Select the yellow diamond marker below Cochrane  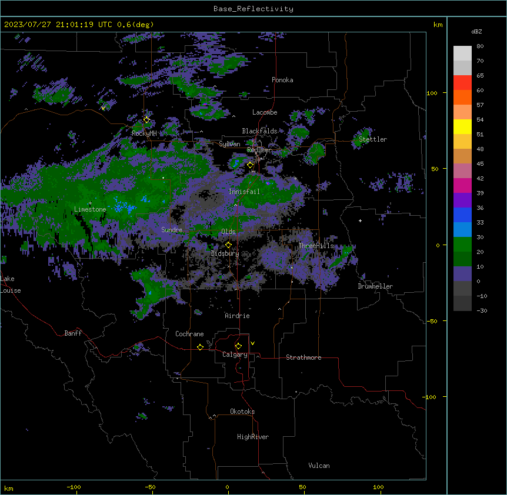click(x=200, y=347)
